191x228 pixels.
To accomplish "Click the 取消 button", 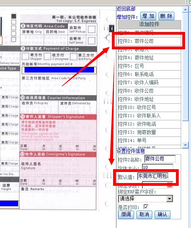I will coord(144,215).
